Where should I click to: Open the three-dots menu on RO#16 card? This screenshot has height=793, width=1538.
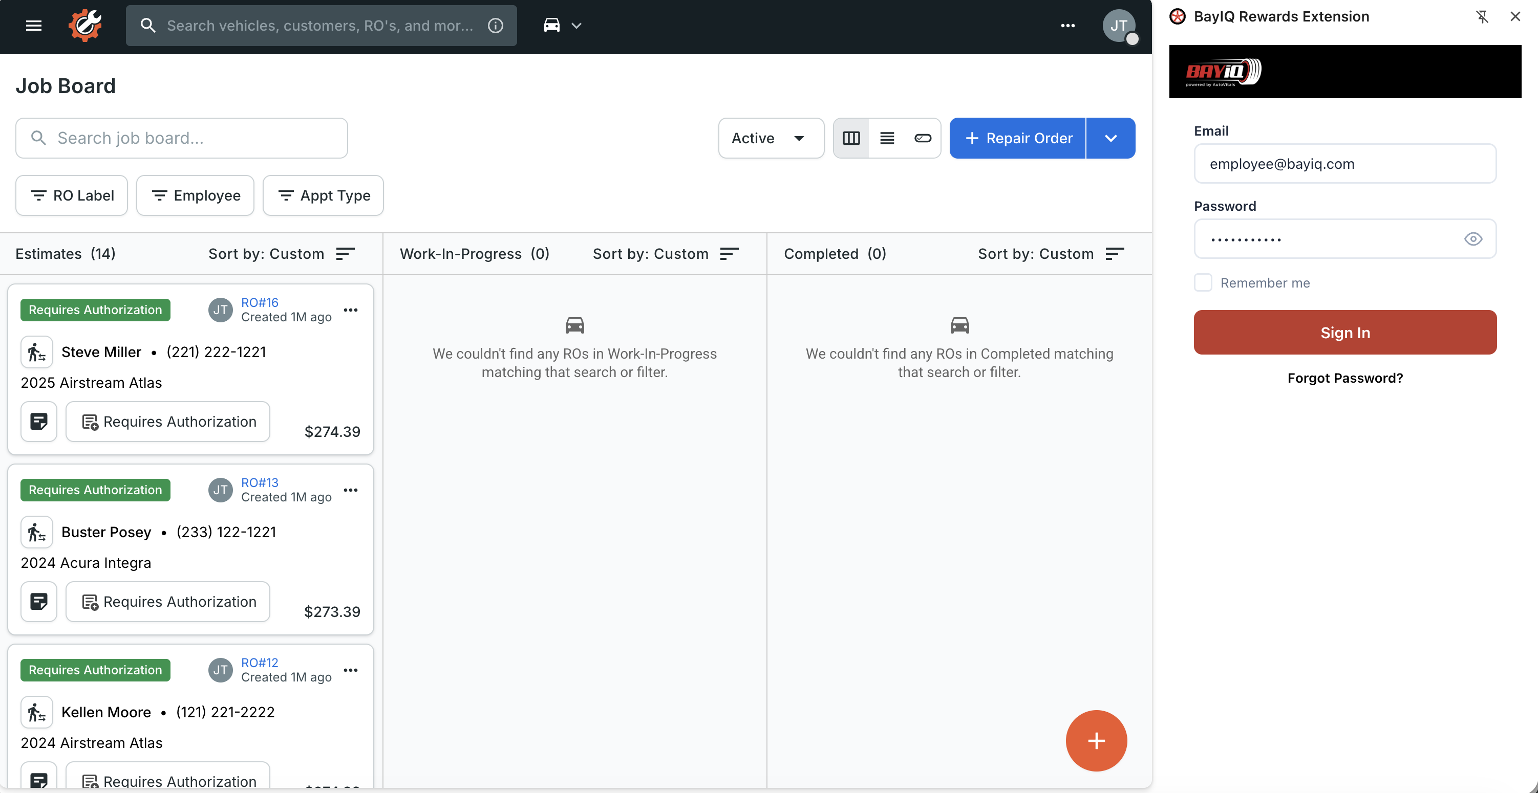tap(351, 310)
